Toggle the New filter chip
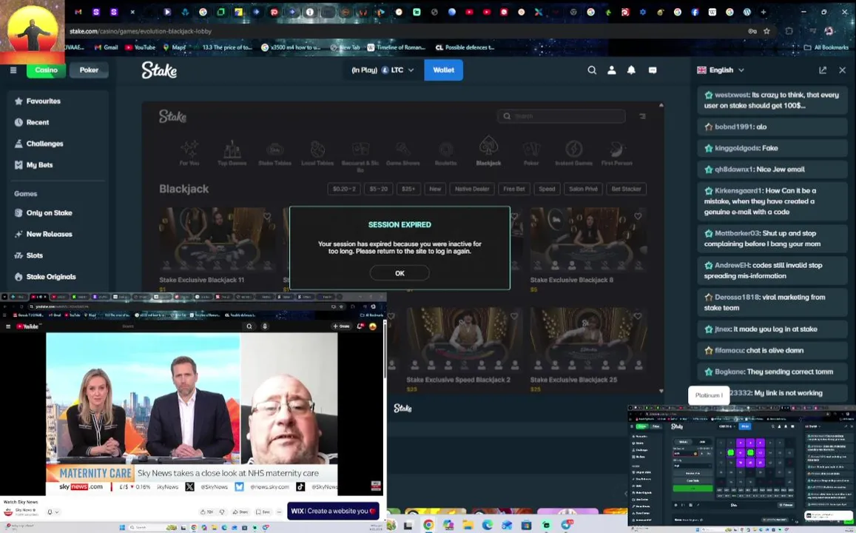The width and height of the screenshot is (856, 533). 435,189
